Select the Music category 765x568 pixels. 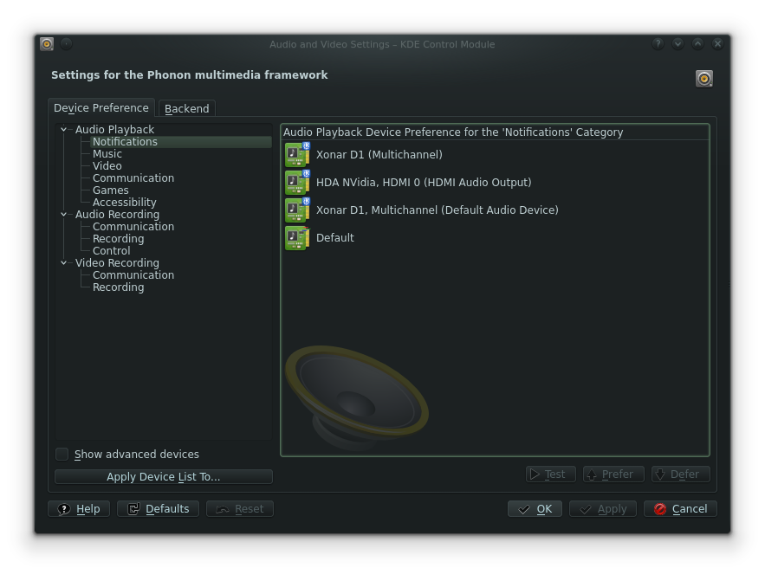[107, 154]
